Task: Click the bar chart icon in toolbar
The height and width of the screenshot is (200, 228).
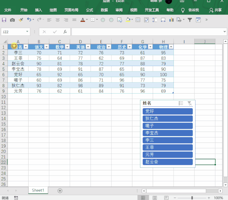Action: pyautogui.click(x=171, y=20)
